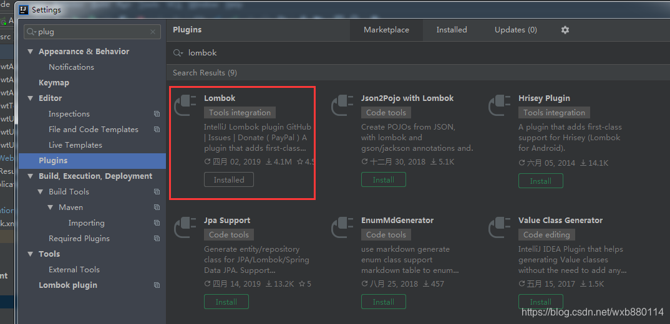Click the Hrisey Plugin icon
Screen dimensions: 670x324
coord(500,105)
